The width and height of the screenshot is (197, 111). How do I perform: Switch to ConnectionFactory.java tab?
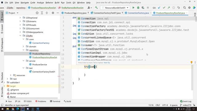pos(138,13)
